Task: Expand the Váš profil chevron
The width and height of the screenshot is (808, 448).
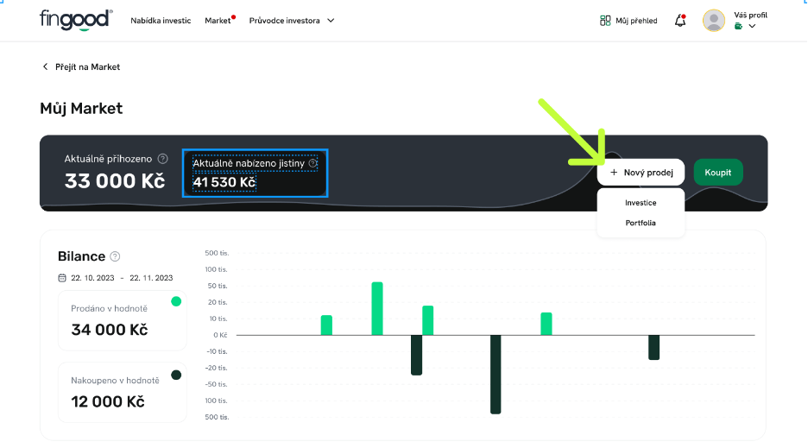Action: pyautogui.click(x=752, y=27)
